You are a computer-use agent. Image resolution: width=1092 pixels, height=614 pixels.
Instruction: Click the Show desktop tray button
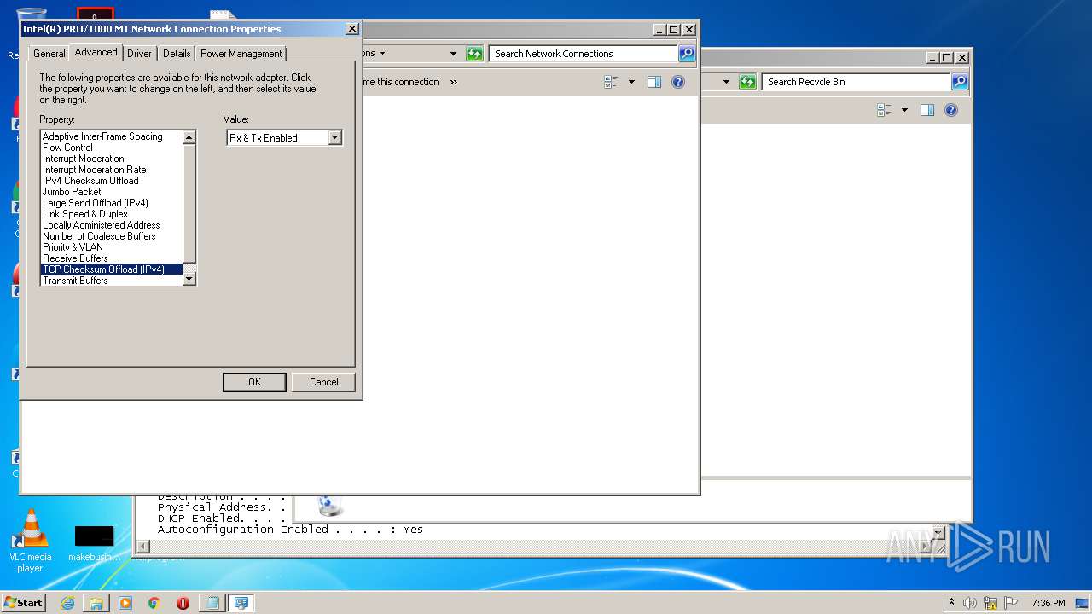coord(1083,603)
